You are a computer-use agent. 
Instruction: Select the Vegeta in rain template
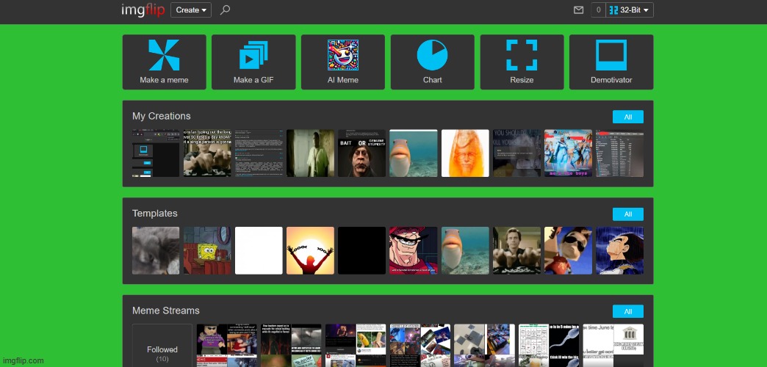pos(620,250)
